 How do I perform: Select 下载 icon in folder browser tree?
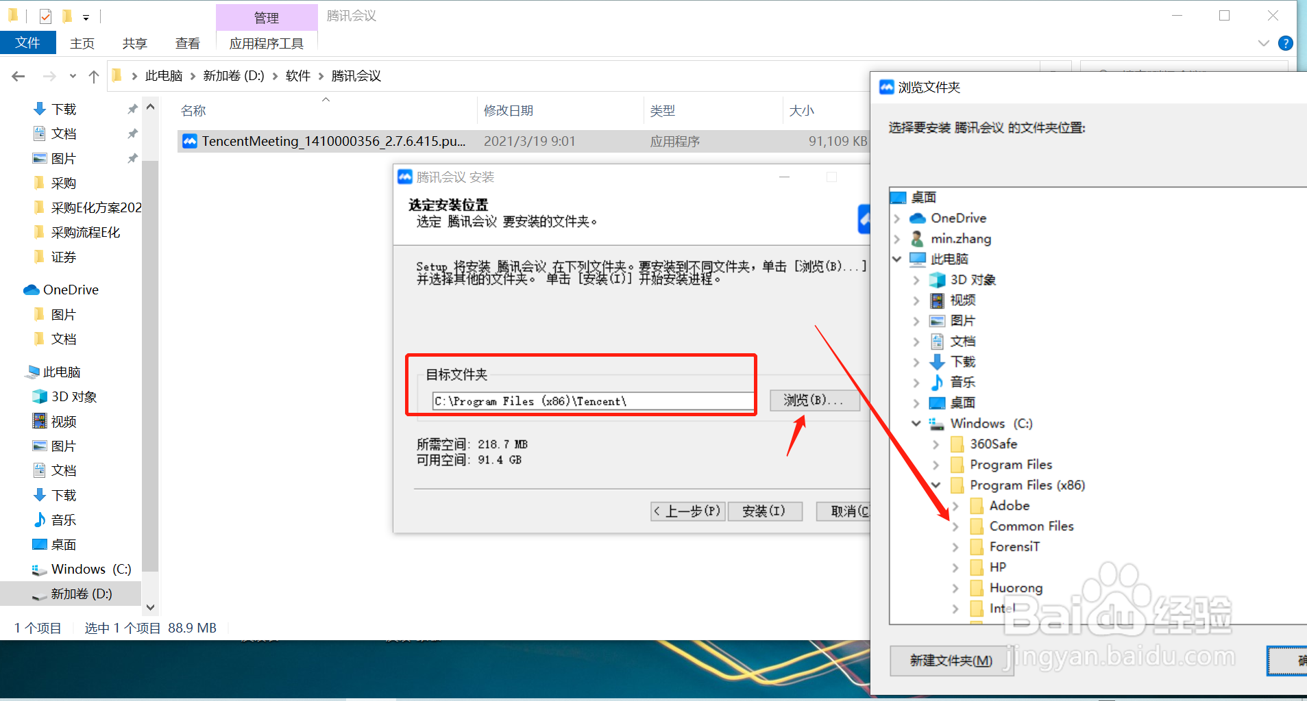[x=937, y=361]
